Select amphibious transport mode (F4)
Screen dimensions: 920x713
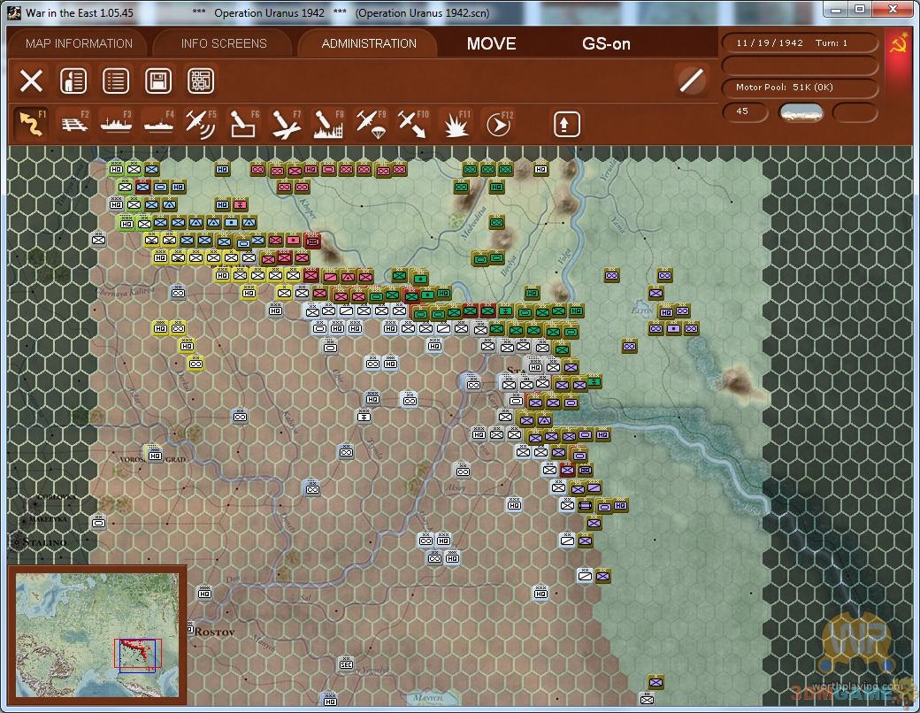coord(158,123)
